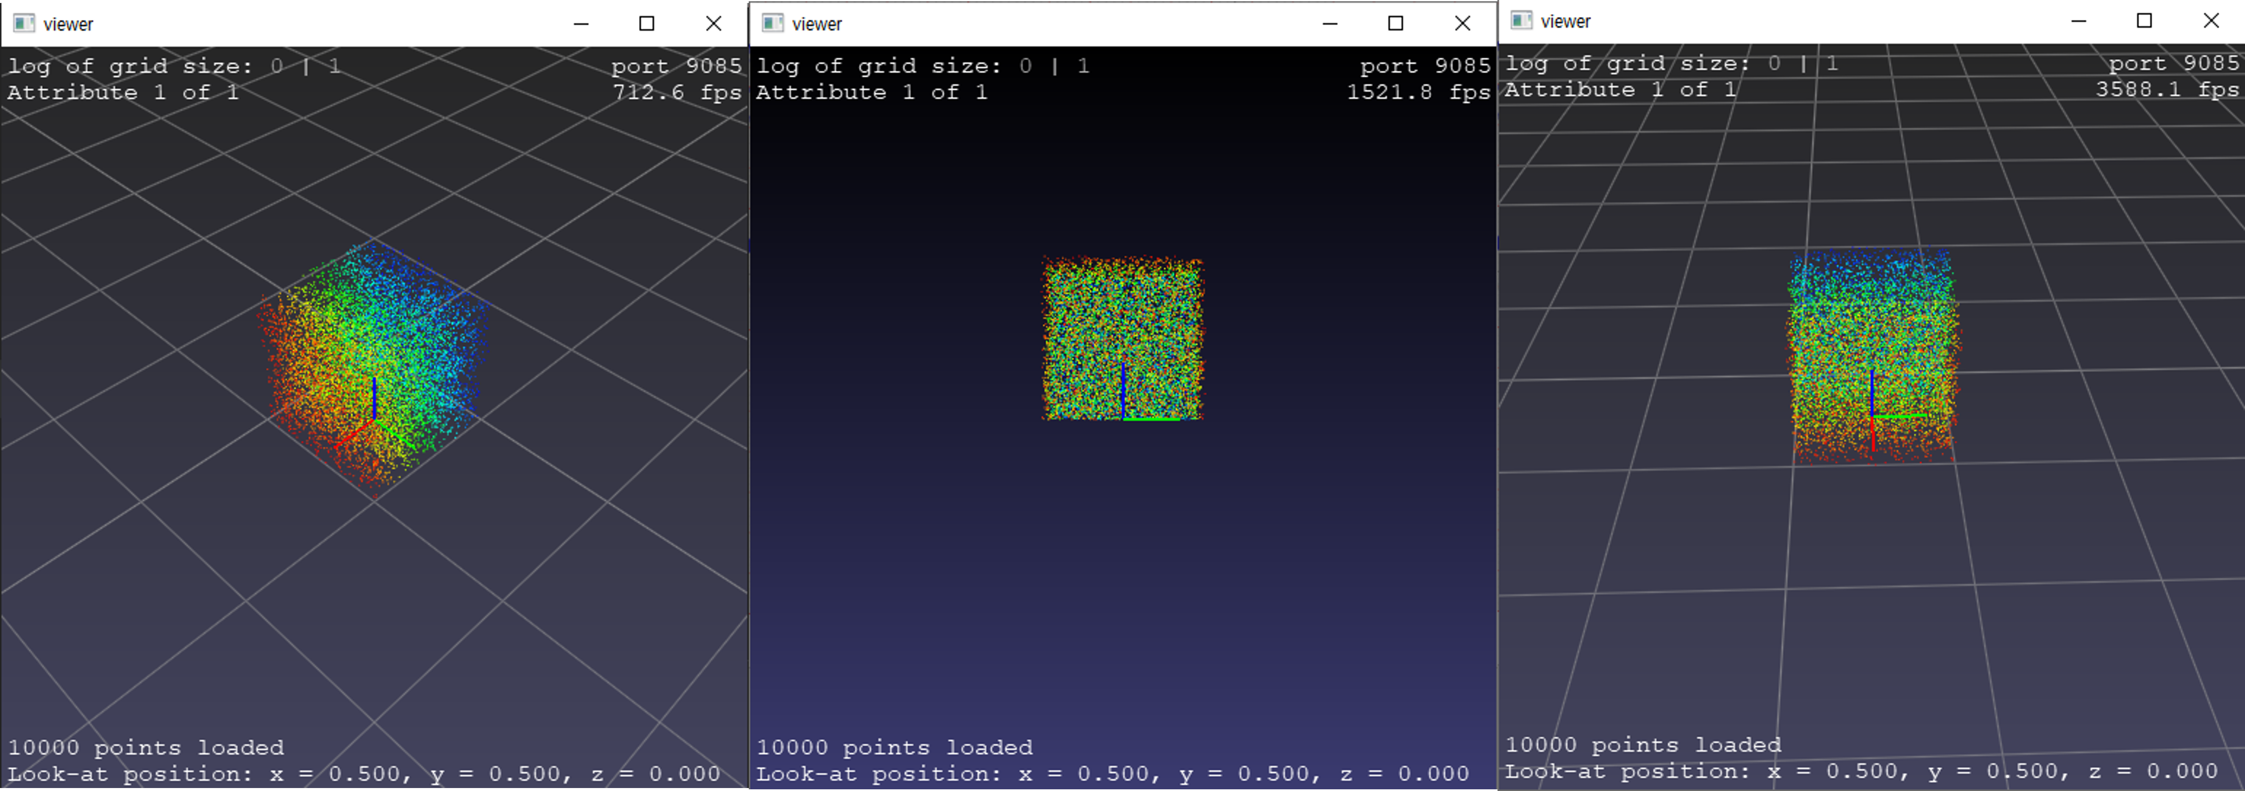The height and width of the screenshot is (791, 2245).
Task: Maximize the viewer window showing 712.6 fps
Action: coord(647,24)
